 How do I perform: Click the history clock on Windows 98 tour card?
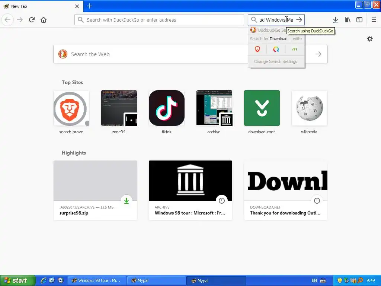(x=222, y=201)
